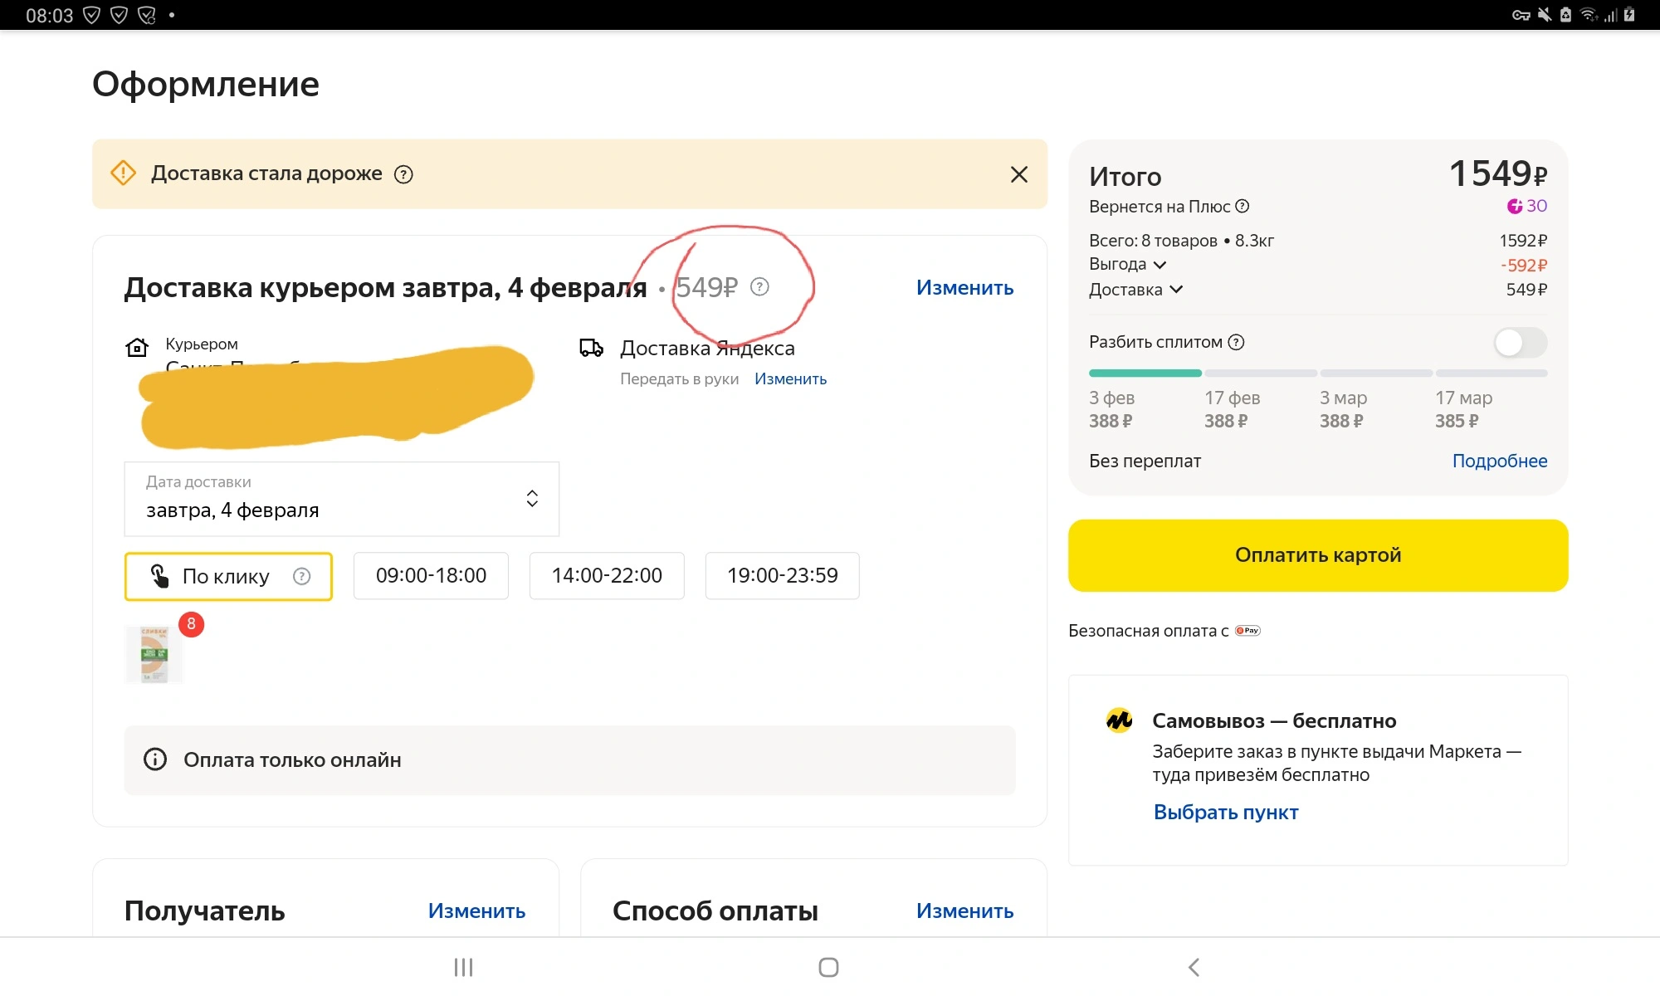Tap the Android home navigation button
Image resolution: width=1660 pixels, height=996 pixels.
click(828, 967)
